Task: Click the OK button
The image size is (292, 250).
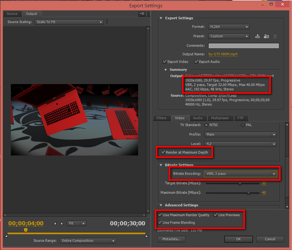Action: click(x=239, y=239)
